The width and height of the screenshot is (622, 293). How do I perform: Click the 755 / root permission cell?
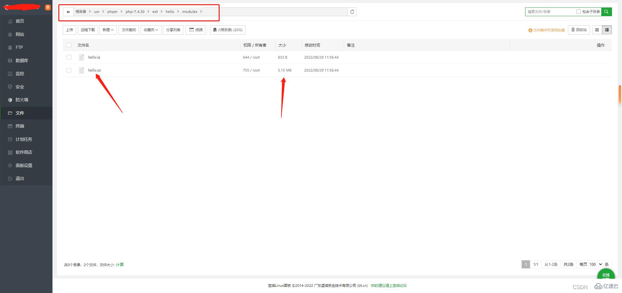pos(251,70)
